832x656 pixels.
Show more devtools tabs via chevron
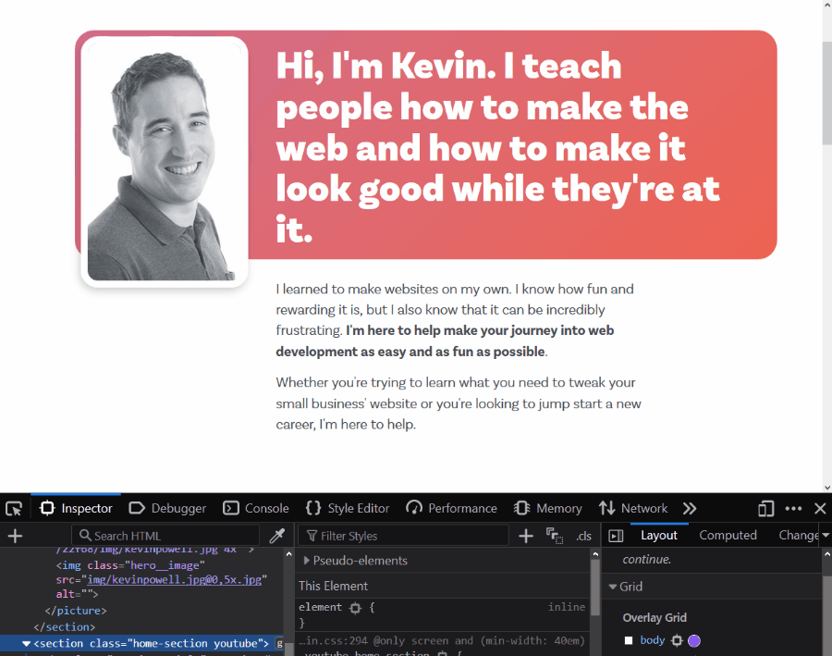(x=690, y=508)
